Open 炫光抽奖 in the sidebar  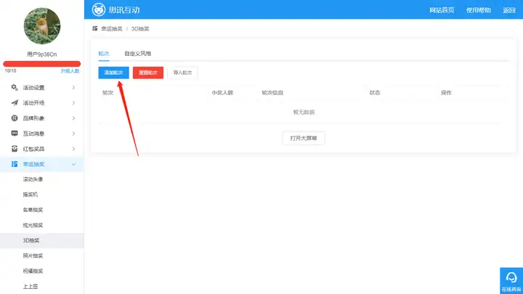pyautogui.click(x=33, y=225)
